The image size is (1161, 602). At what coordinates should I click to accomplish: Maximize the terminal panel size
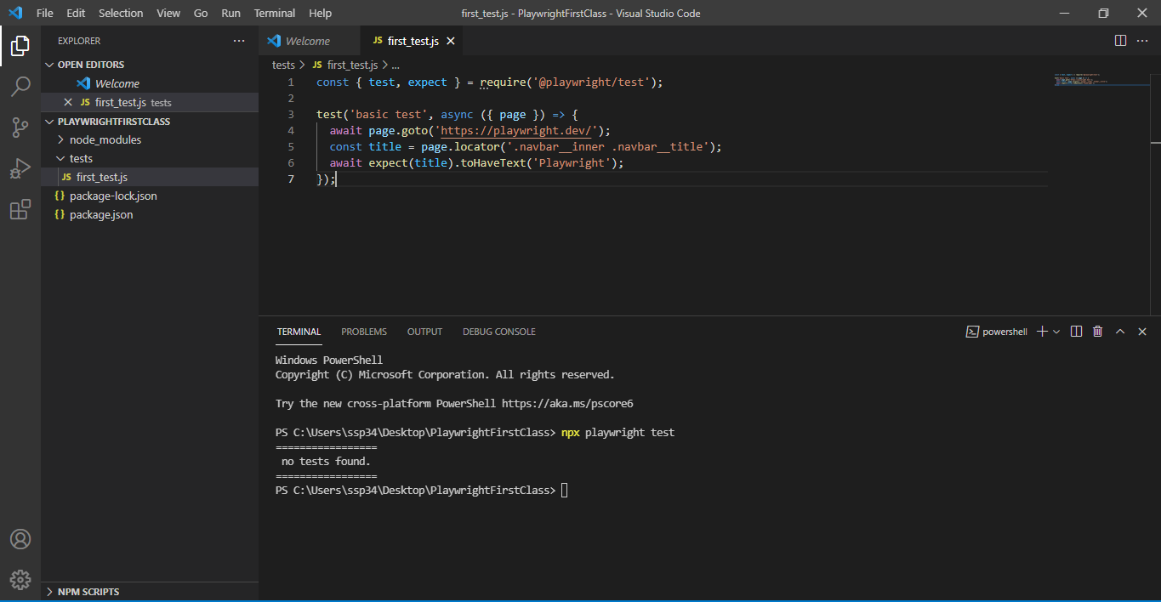click(1120, 332)
